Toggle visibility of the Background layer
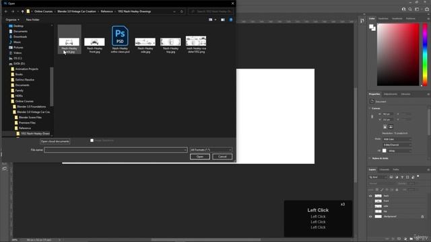 click(370, 216)
